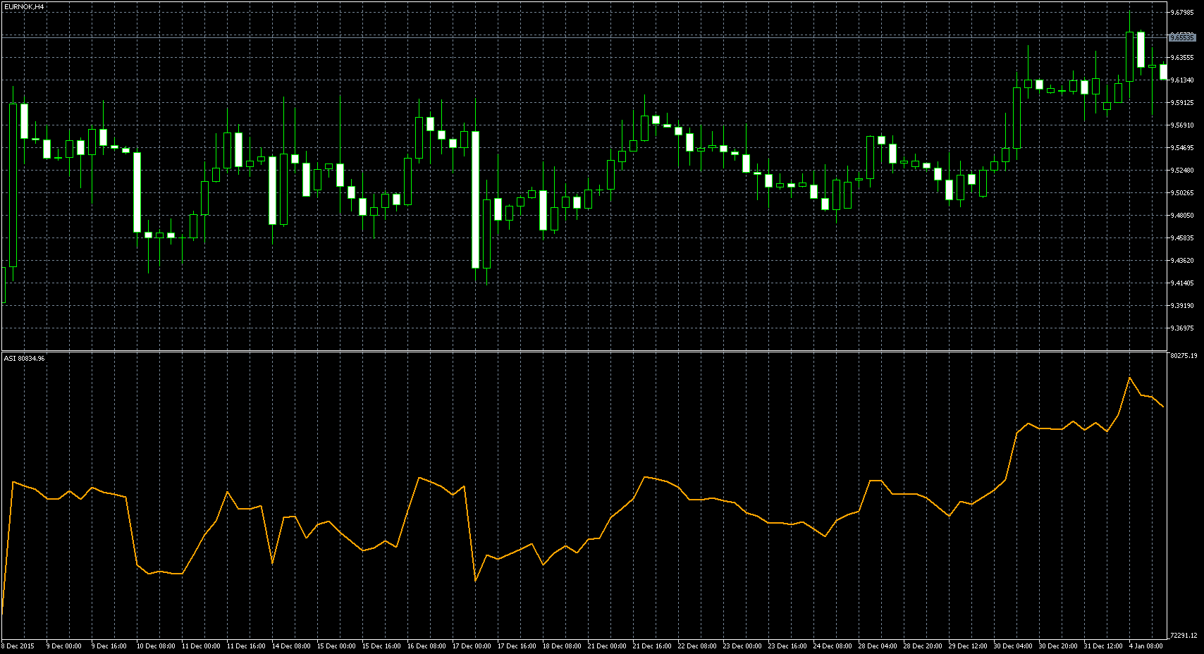
Task: Click price level 9.54695 on axis
Action: point(1182,148)
